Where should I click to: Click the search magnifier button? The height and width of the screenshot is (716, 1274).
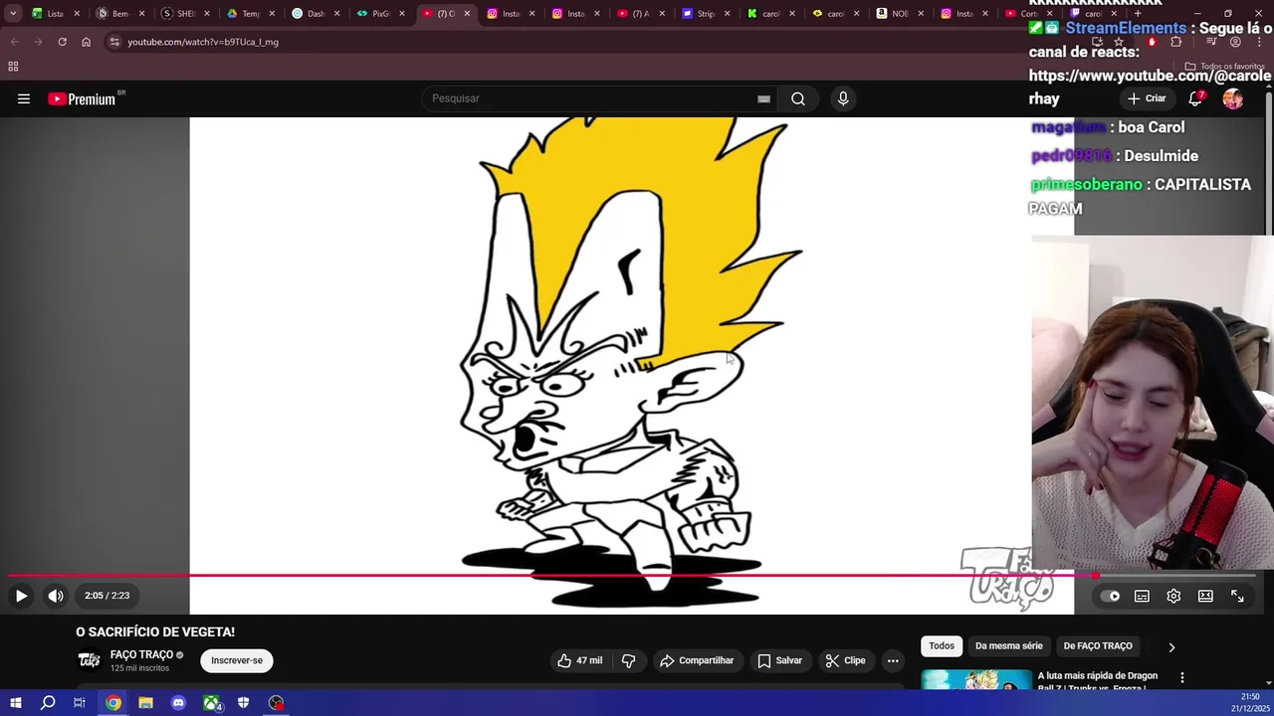(x=798, y=98)
